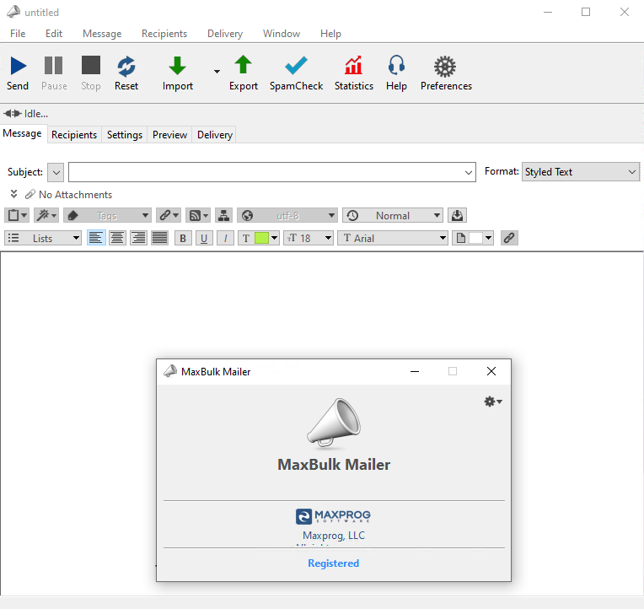The height and width of the screenshot is (609, 644).
Task: Click the Help headset icon
Action: click(x=396, y=66)
